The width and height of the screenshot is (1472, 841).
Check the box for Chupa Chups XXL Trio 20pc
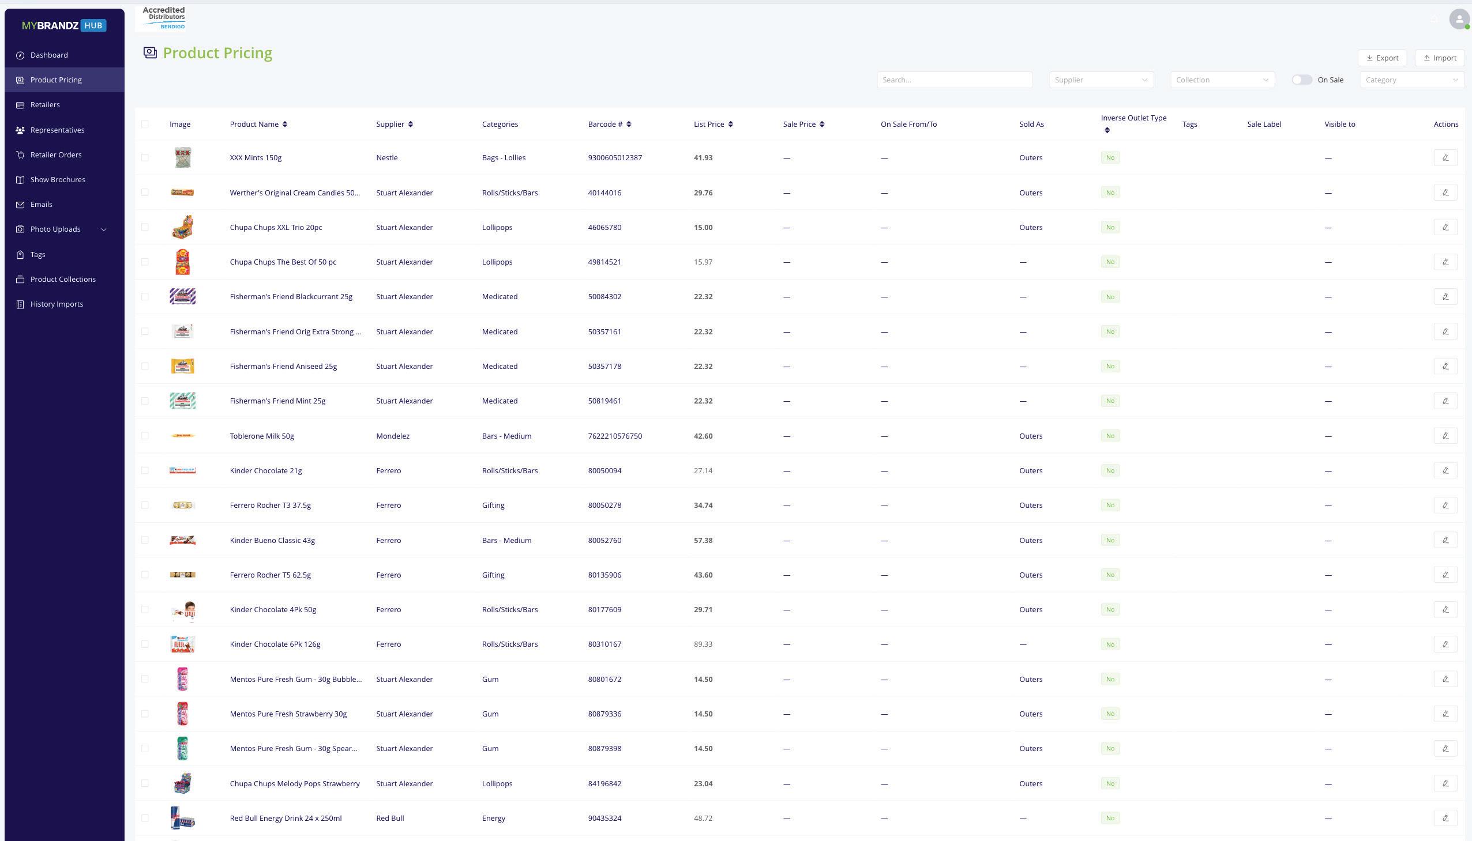(x=144, y=227)
